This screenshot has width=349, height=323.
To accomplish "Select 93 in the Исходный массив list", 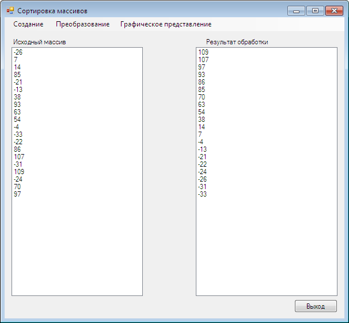I will pos(77,105).
